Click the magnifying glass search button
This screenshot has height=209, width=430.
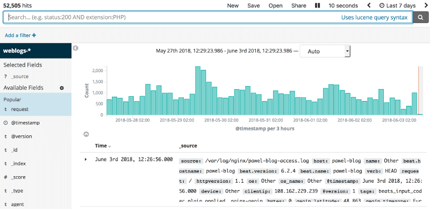421,18
